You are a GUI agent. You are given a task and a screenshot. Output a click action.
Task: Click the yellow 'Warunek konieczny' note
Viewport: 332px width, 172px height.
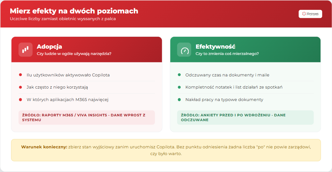166,150
